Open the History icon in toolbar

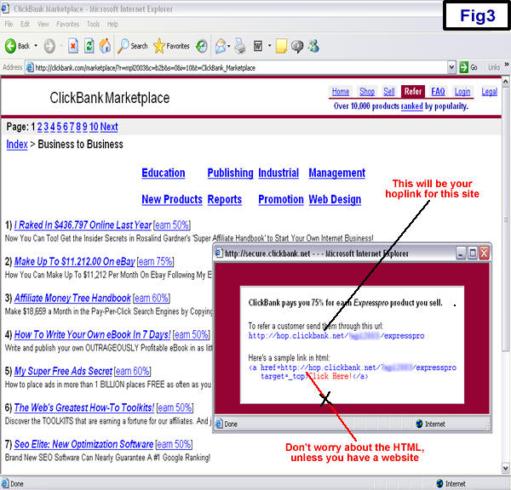click(202, 46)
